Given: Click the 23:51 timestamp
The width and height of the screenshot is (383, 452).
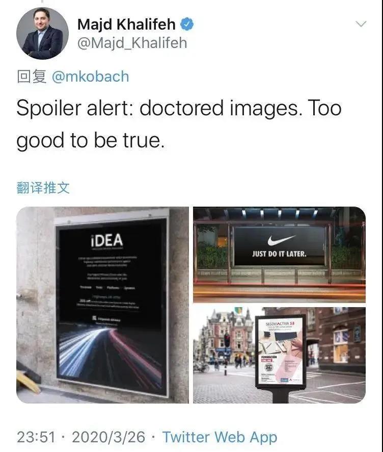Looking at the screenshot, I should (x=36, y=437).
